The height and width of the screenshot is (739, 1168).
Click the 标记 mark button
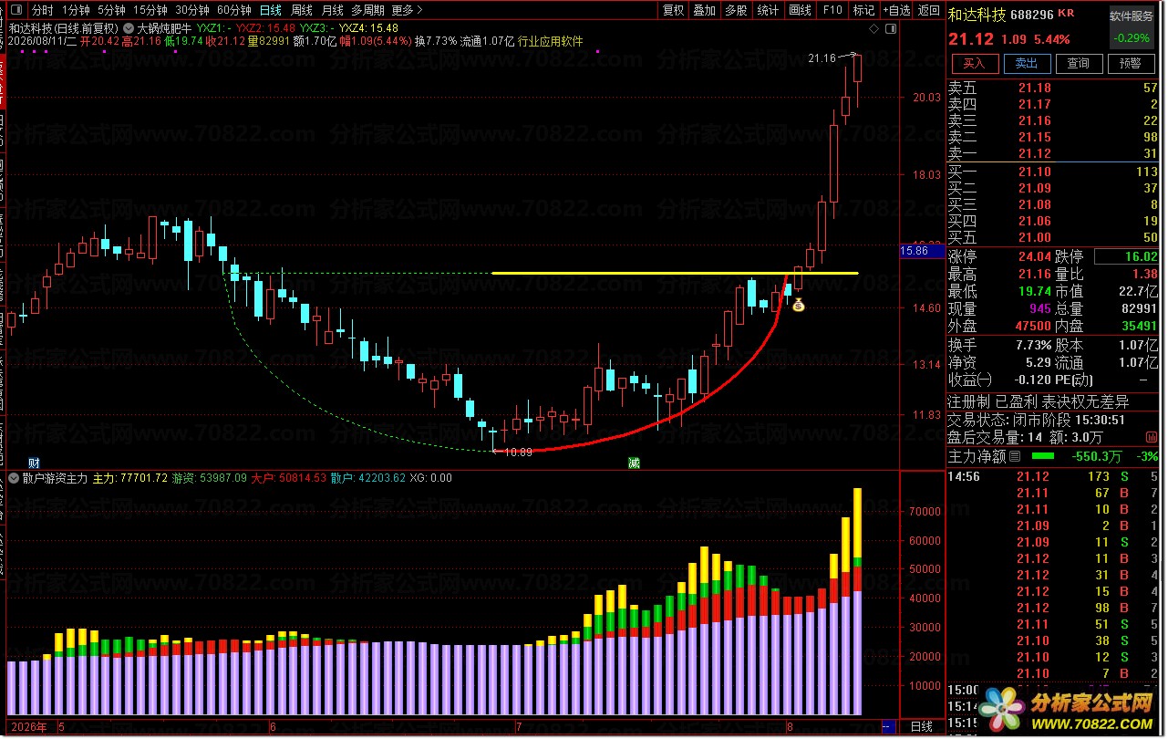(863, 10)
